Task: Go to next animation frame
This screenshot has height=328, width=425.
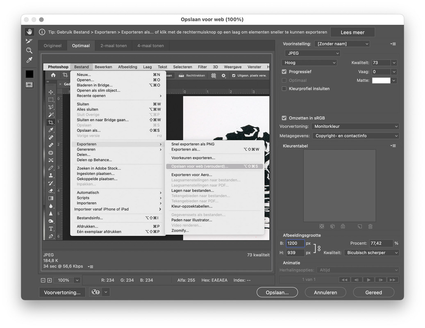Action: point(381,280)
